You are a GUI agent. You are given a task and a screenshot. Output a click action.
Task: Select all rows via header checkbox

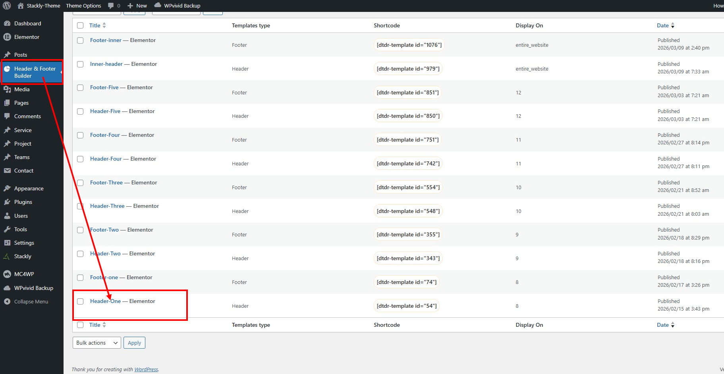pos(80,25)
